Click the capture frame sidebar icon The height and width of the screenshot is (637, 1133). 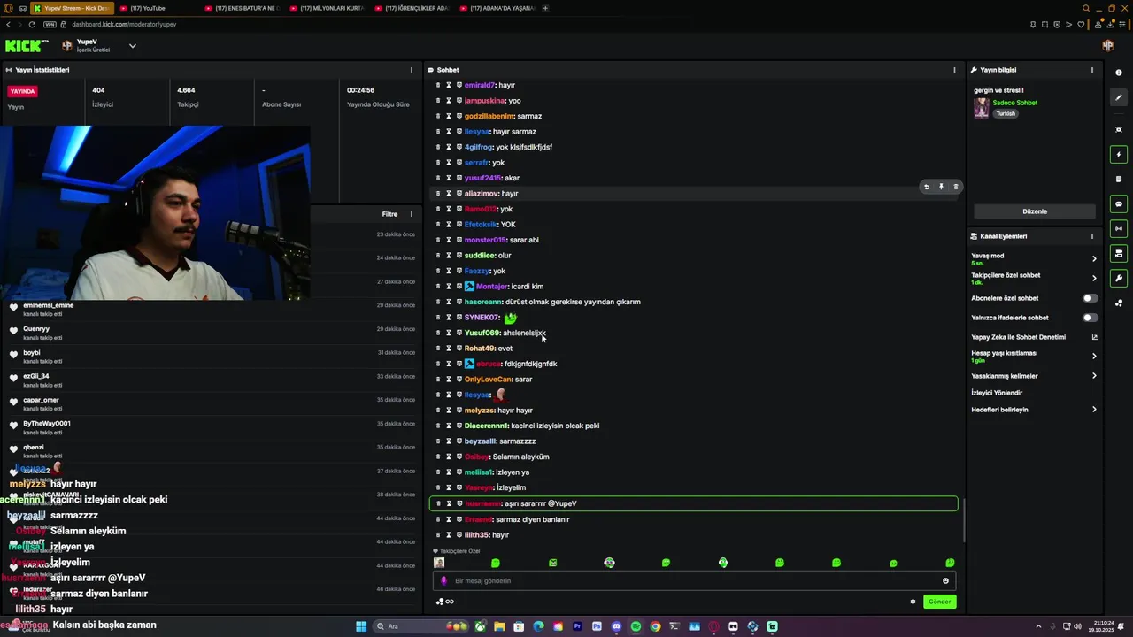click(1119, 129)
